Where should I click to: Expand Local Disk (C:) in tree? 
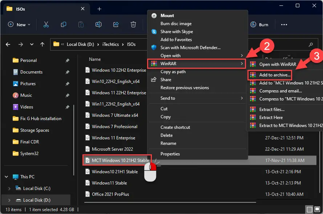[x=9, y=189]
